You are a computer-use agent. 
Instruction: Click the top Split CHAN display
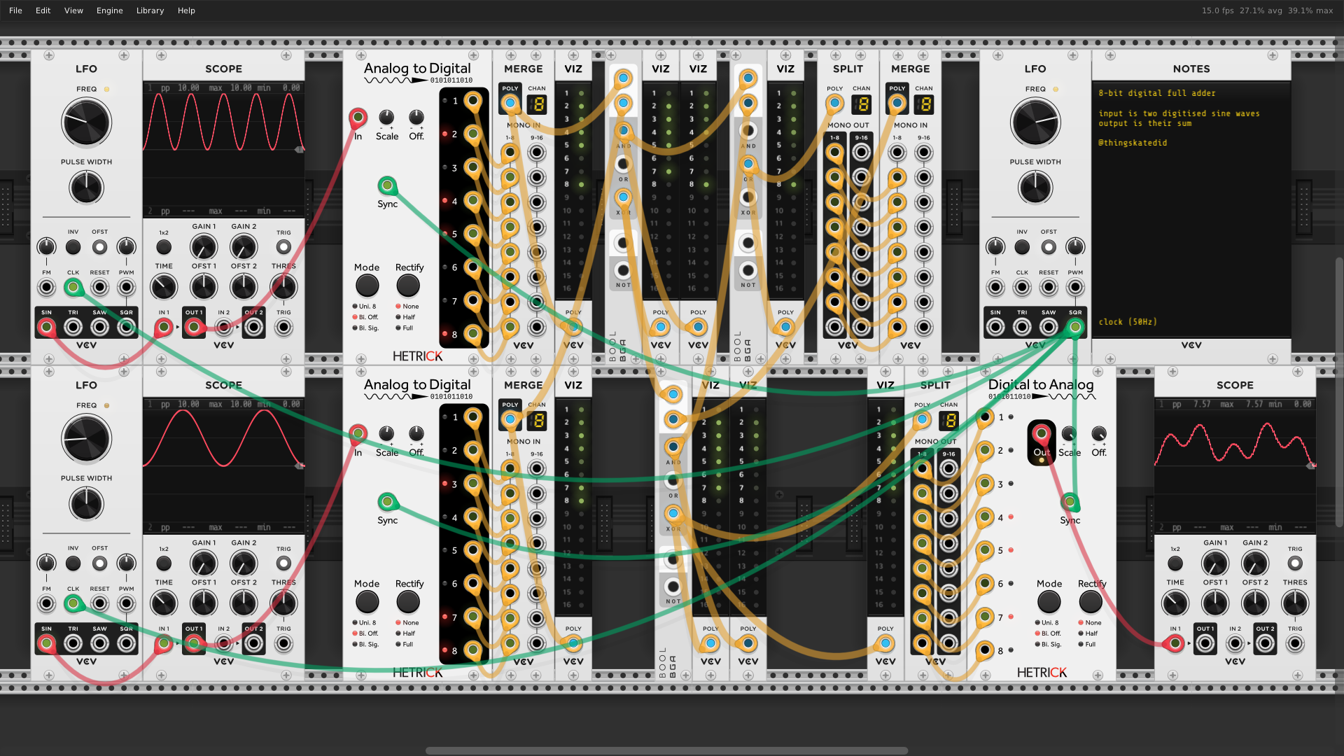tap(862, 104)
